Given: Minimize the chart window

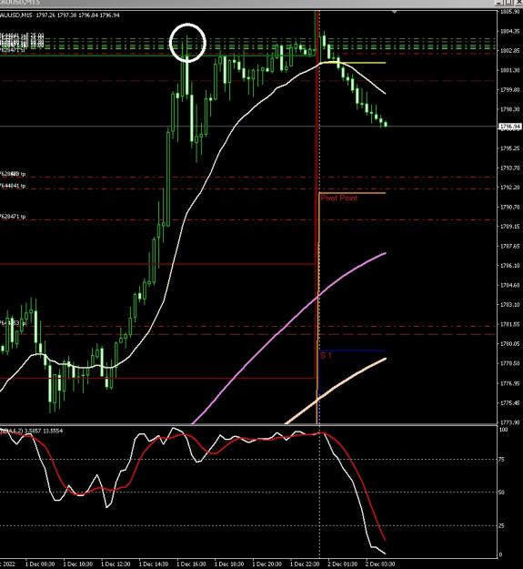Looking at the screenshot, I should click(x=499, y=3).
